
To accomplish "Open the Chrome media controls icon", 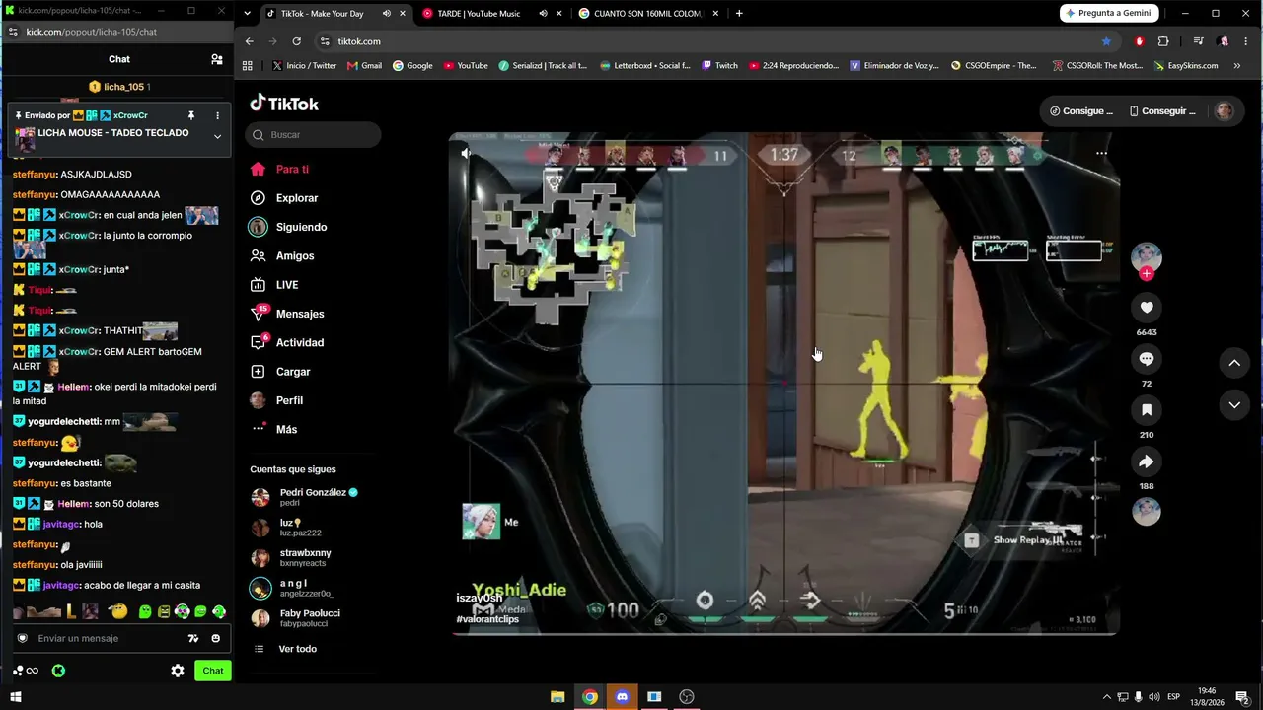I will pyautogui.click(x=1198, y=41).
